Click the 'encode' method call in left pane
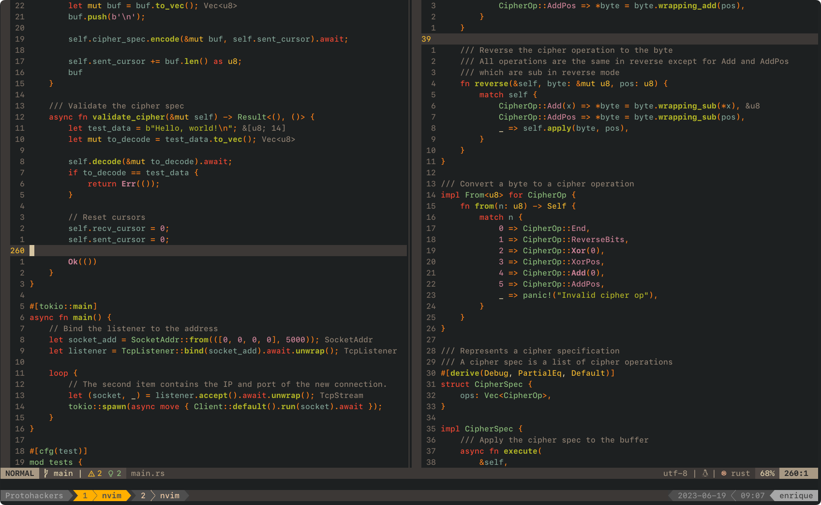821x505 pixels. (x=165, y=39)
